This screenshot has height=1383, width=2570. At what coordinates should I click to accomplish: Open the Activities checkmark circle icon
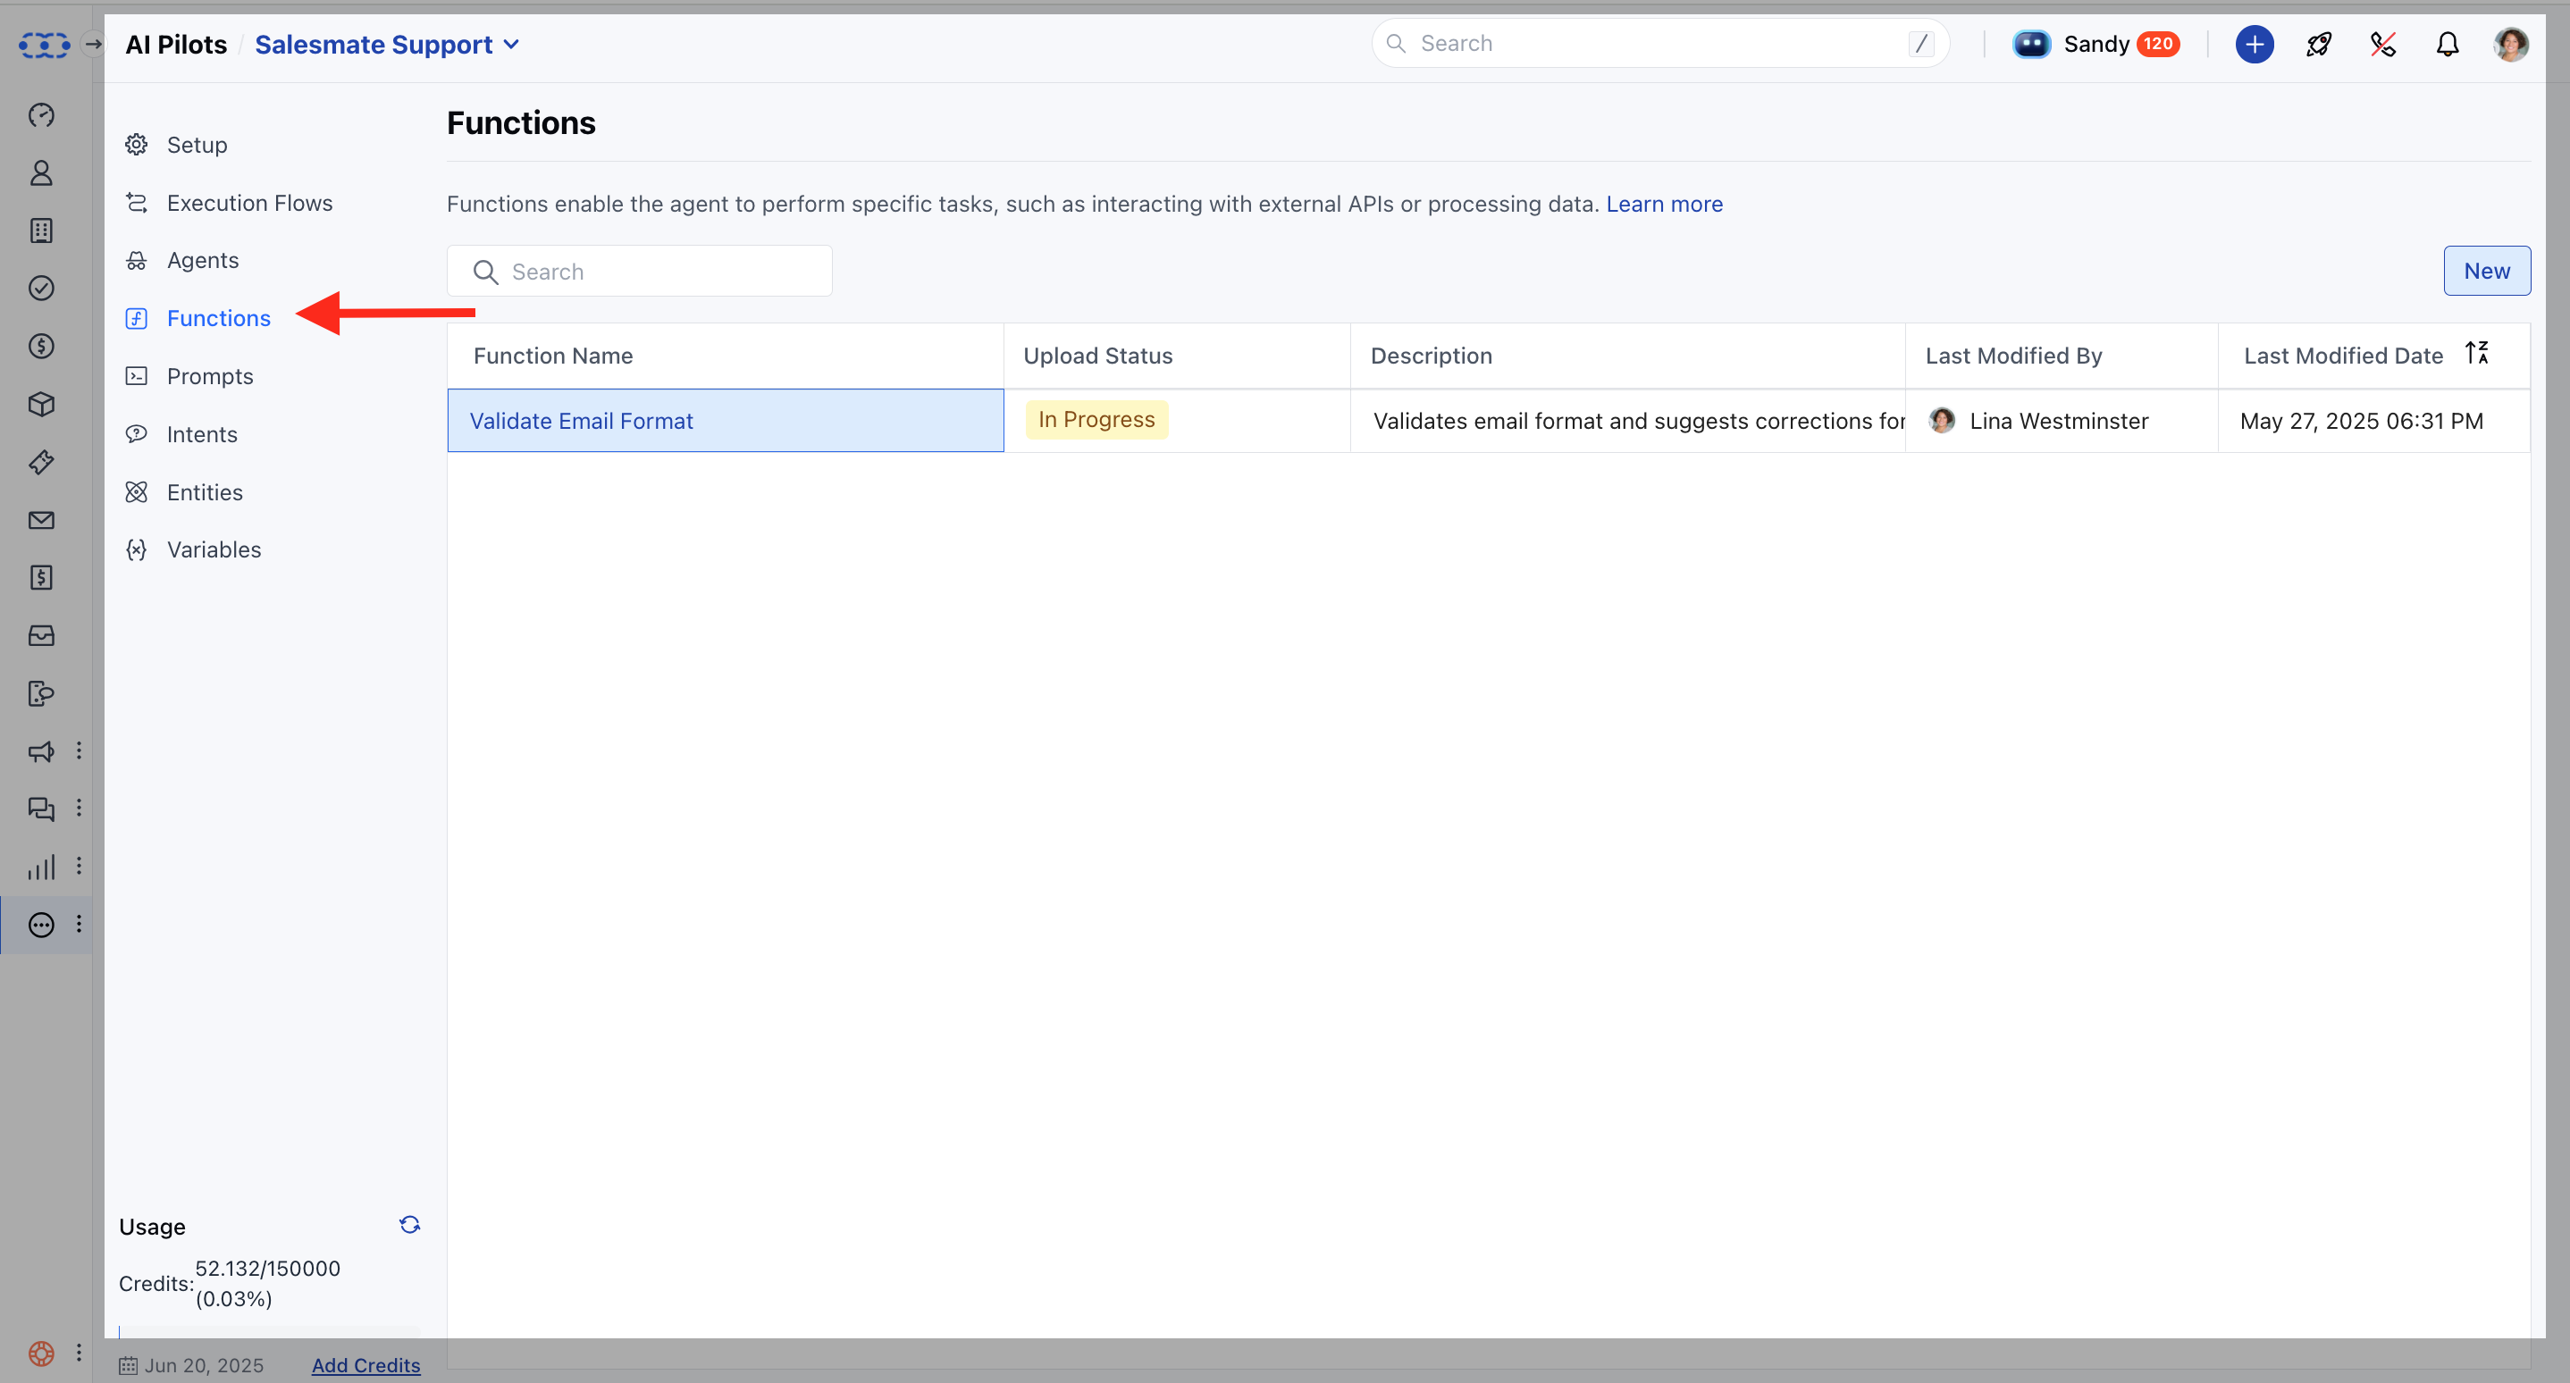[41, 289]
